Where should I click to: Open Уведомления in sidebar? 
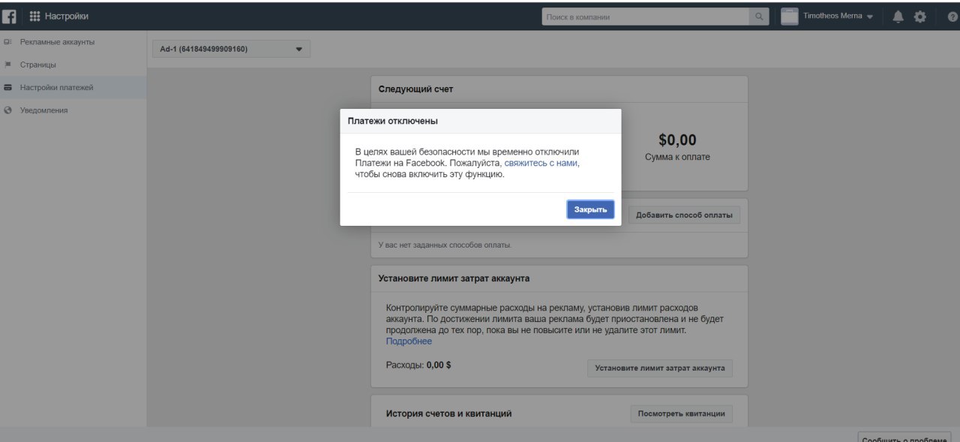coord(43,110)
